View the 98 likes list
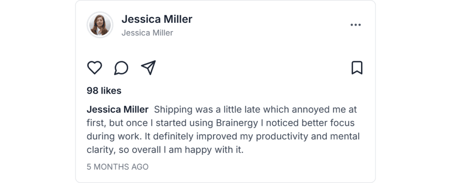The image size is (451, 183). click(104, 91)
